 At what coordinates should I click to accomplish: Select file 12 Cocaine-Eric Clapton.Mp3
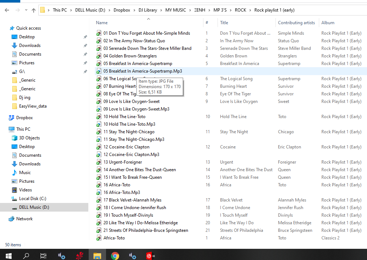[x=131, y=155]
